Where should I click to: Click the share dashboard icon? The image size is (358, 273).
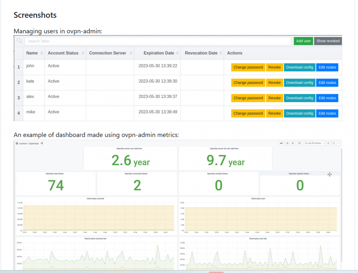[x=42, y=143]
